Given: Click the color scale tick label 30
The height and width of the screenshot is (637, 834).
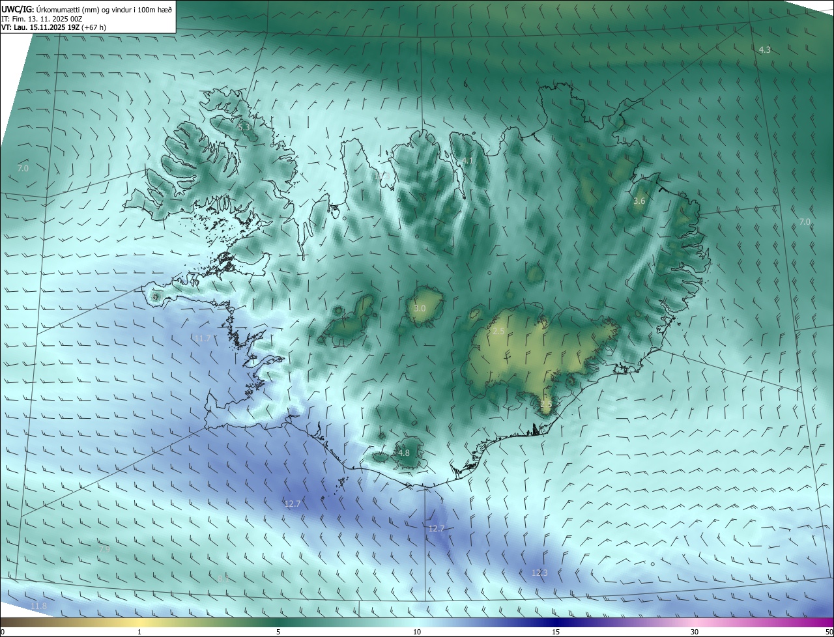Looking at the screenshot, I should 695,632.
